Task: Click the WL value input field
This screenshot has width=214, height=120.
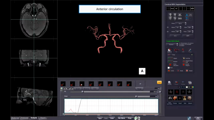Action: [x=154, y=92]
